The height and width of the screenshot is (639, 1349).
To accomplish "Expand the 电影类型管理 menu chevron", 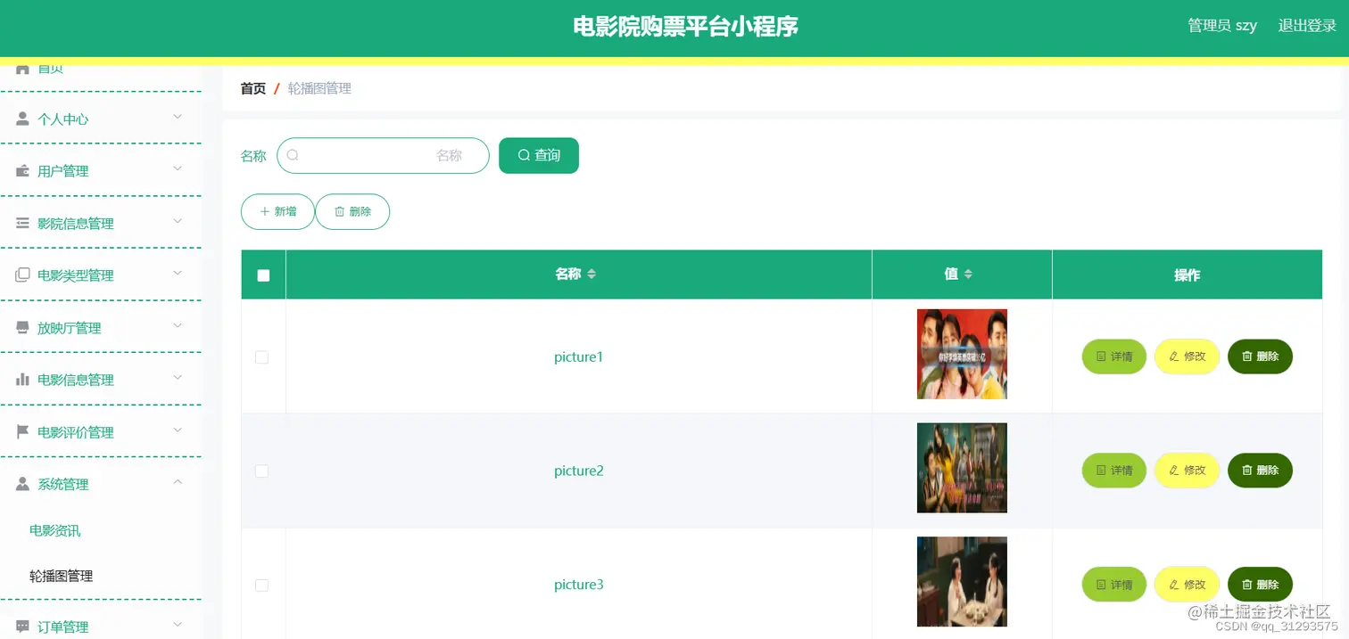I will [178, 273].
